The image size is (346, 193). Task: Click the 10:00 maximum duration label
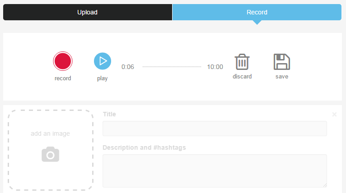pos(215,67)
